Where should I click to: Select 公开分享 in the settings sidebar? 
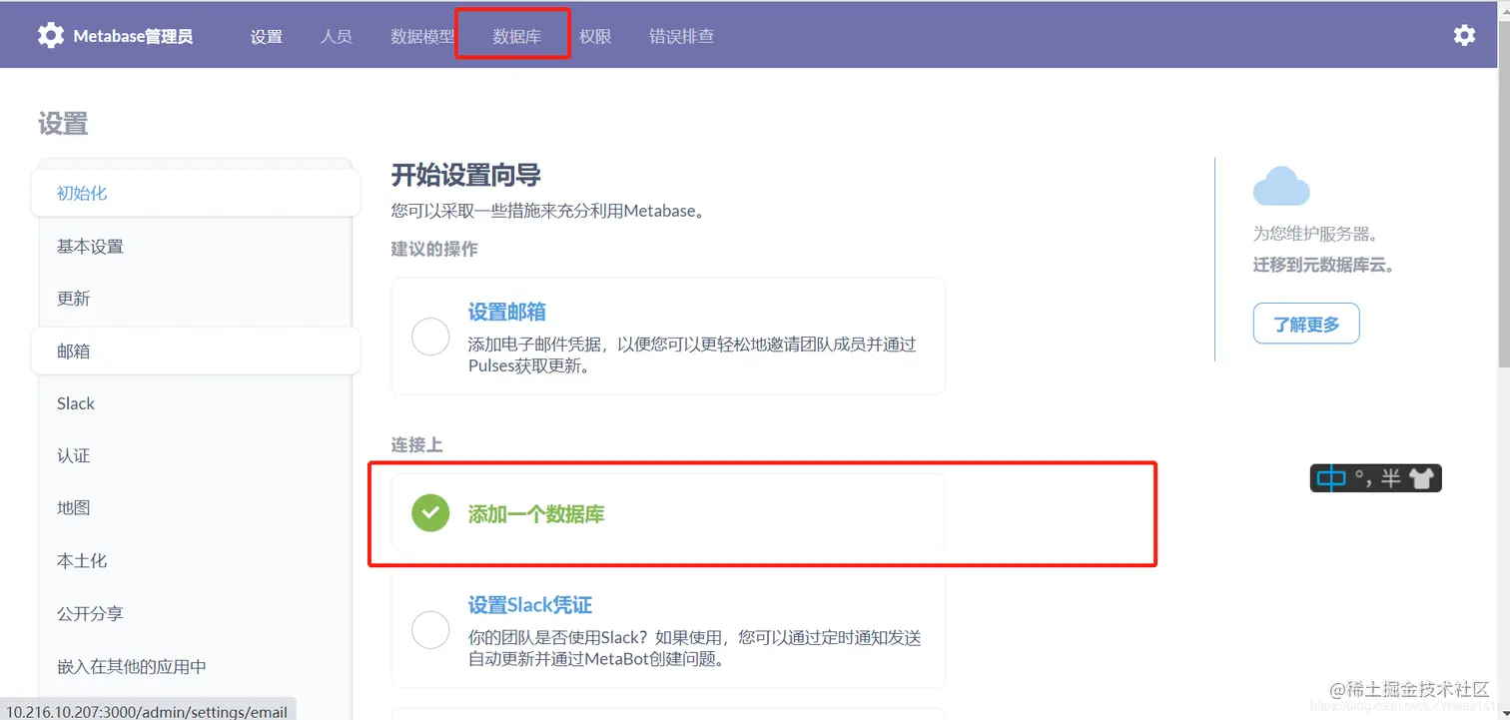pos(196,614)
